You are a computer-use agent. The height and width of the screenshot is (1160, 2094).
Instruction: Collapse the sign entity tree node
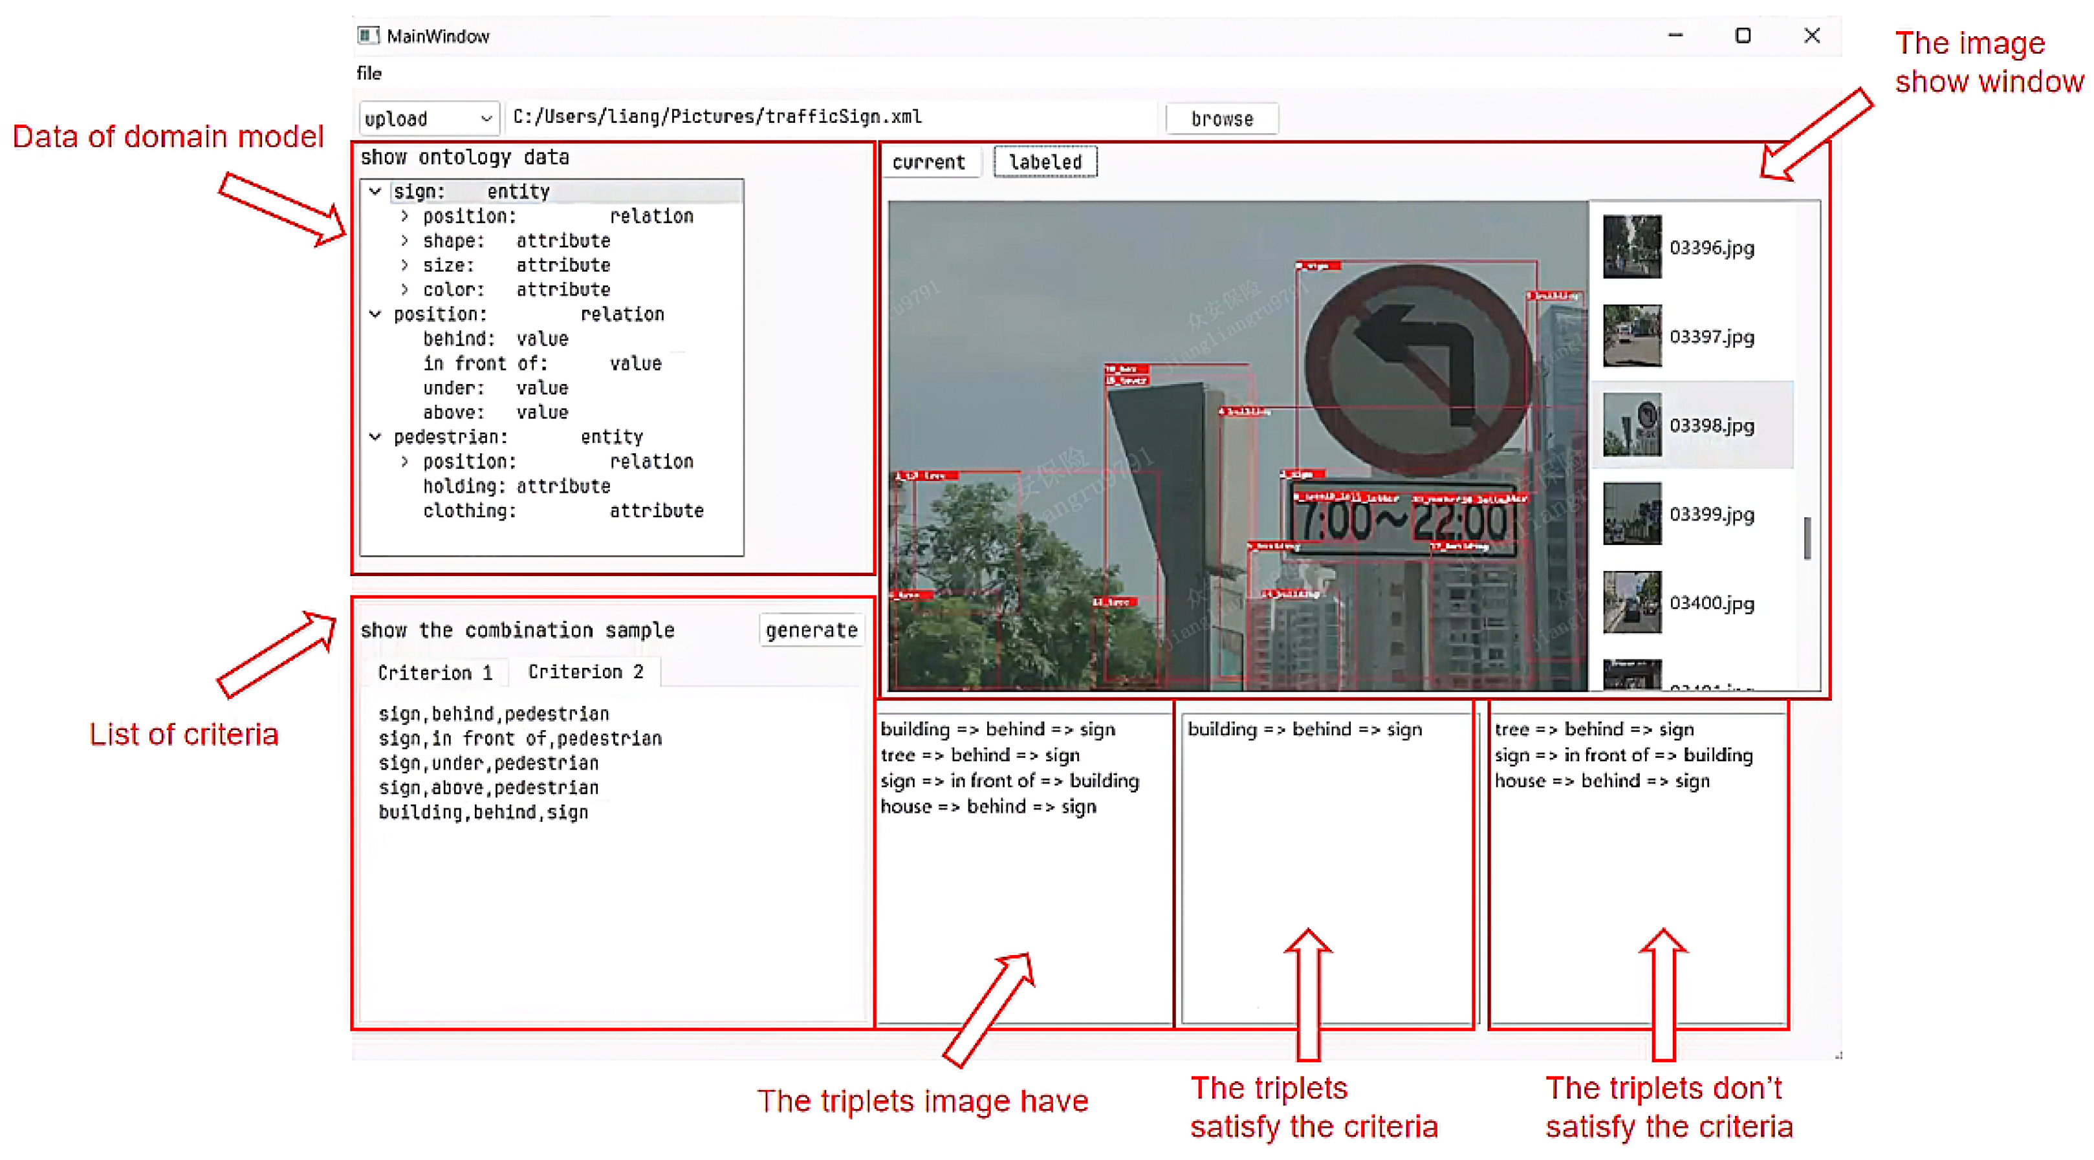coord(376,191)
